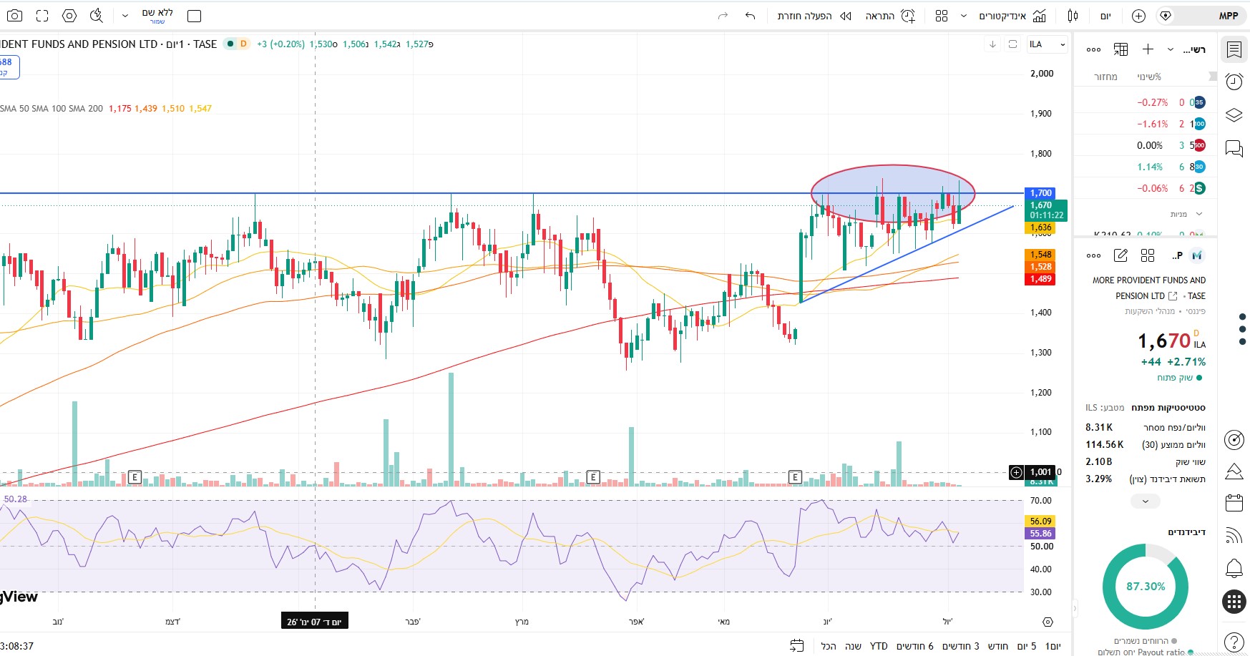Toggle the D session badge next to TASE
This screenshot has height=656, width=1250.
click(x=243, y=44)
